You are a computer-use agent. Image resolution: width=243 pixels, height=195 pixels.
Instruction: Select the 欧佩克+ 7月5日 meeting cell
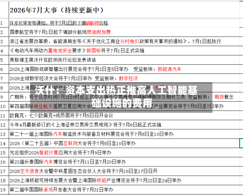(x=124, y=116)
